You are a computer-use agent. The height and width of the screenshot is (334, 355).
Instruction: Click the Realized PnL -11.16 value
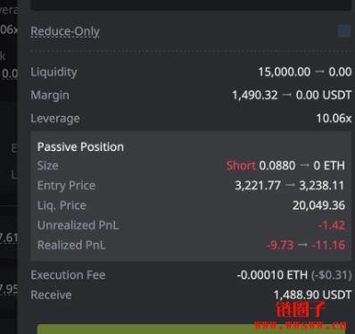[328, 246]
